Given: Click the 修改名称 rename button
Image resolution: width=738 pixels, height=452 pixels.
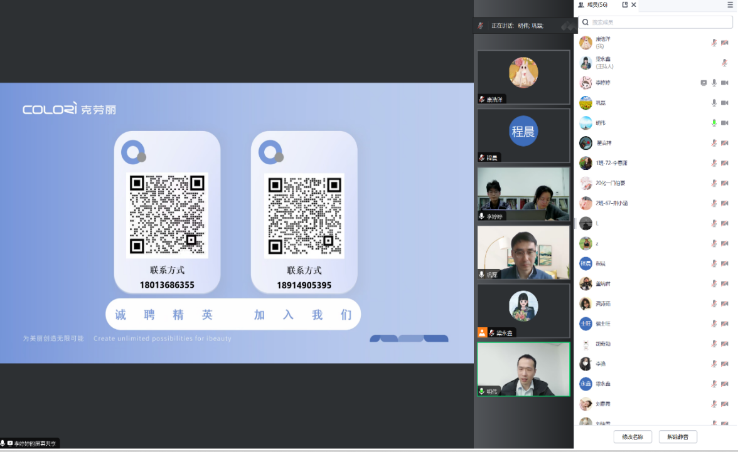Looking at the screenshot, I should tap(632, 437).
